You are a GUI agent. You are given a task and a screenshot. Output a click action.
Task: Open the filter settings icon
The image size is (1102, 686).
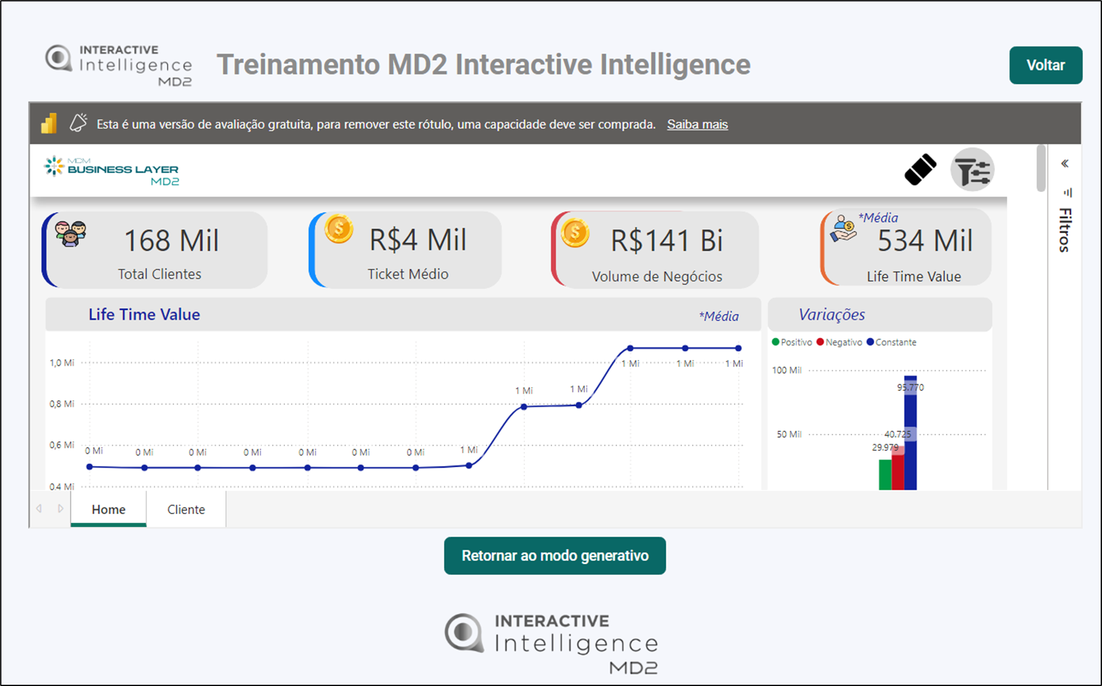pos(972,170)
